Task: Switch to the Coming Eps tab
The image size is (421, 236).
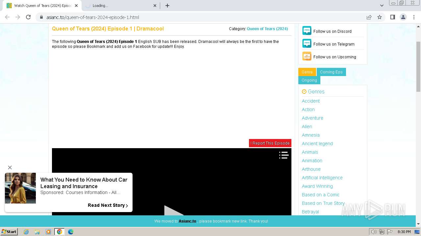Action: tap(331, 72)
